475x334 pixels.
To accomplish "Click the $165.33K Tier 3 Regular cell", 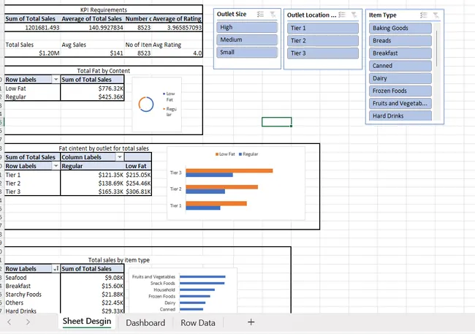I will (x=92, y=191).
